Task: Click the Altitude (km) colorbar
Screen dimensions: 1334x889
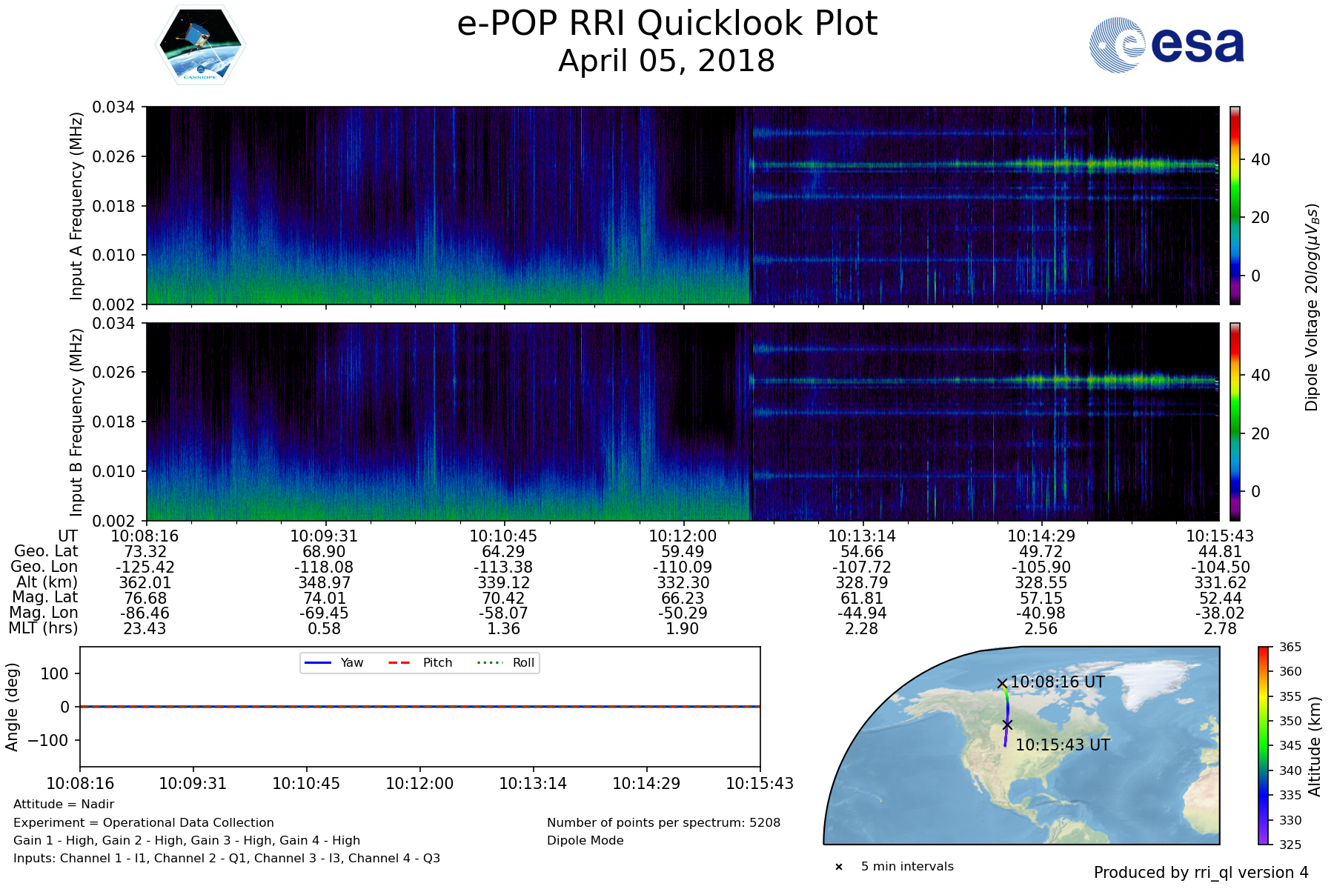Action: pos(1264,745)
